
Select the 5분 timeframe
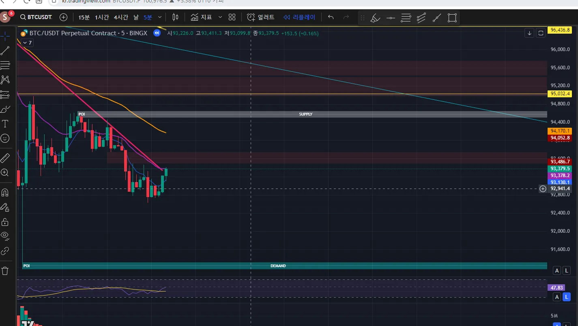pyautogui.click(x=148, y=17)
